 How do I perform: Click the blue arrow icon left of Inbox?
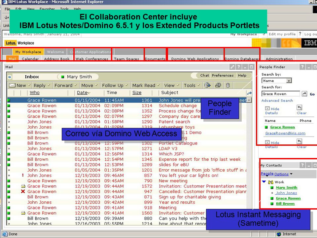(9, 77)
